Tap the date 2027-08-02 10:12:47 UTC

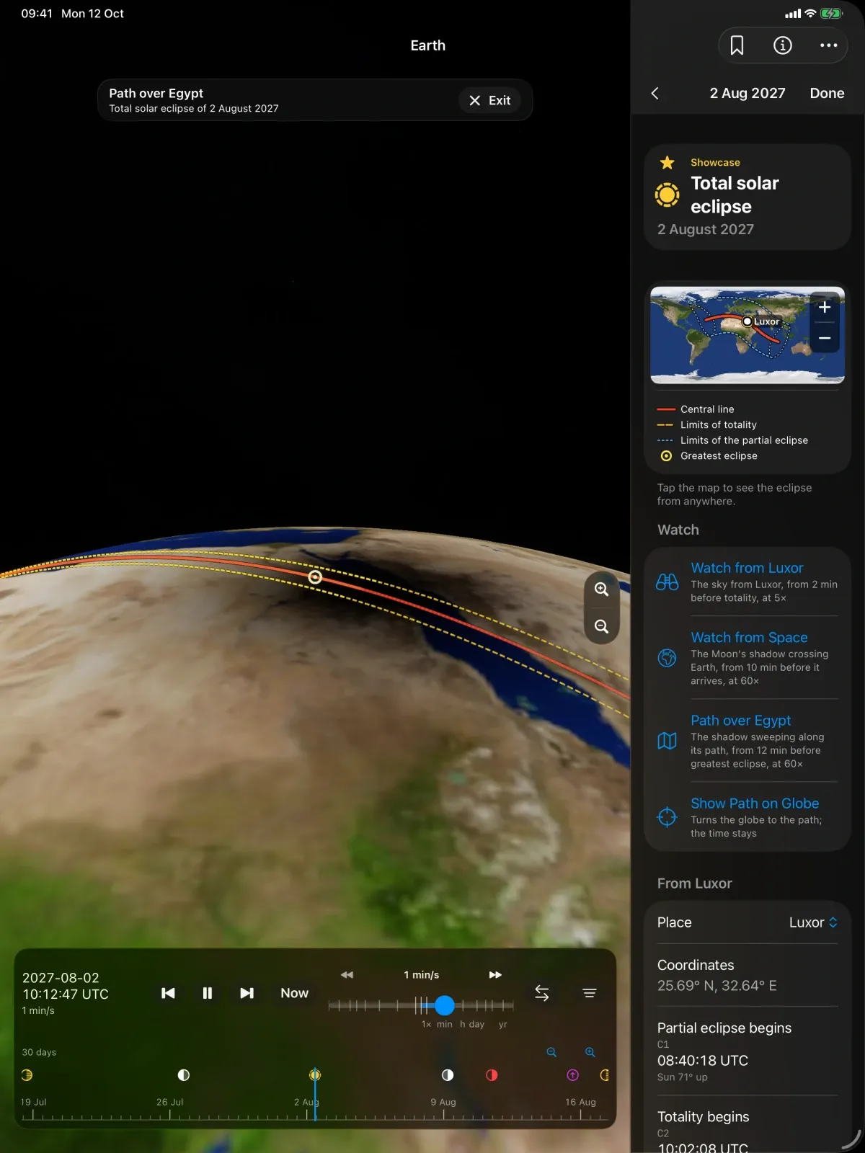[x=66, y=986]
